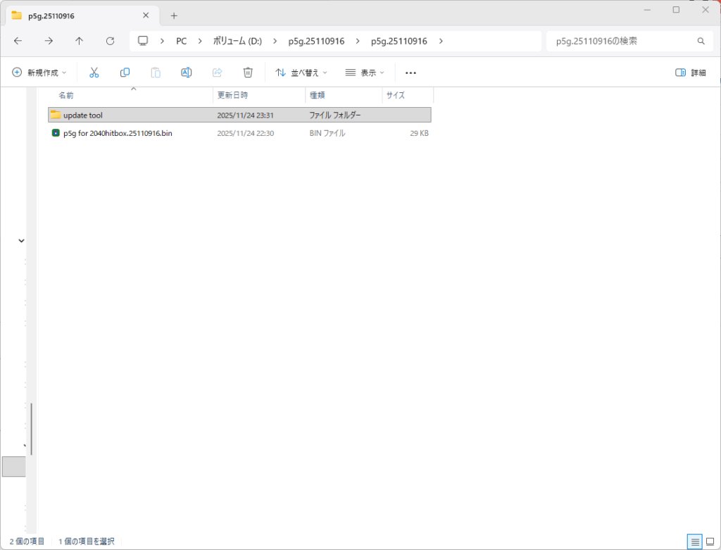Expand the 並べ替え sort menu

301,73
